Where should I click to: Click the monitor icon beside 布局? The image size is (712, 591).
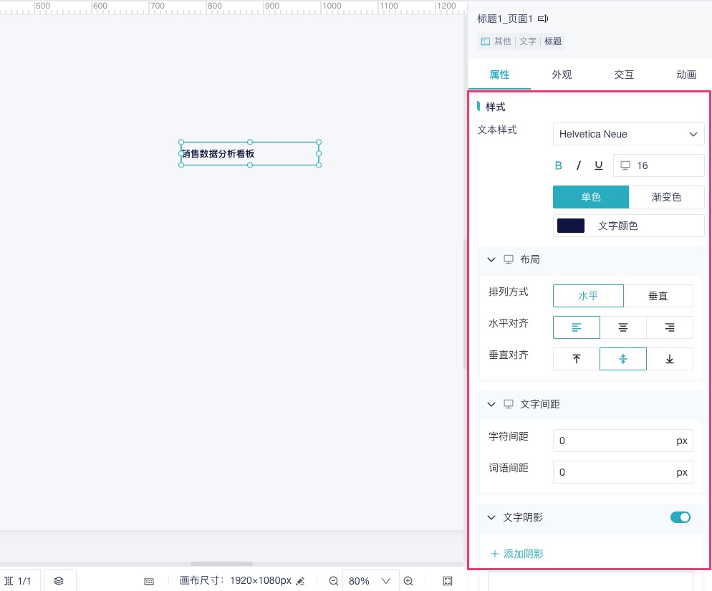pos(508,259)
